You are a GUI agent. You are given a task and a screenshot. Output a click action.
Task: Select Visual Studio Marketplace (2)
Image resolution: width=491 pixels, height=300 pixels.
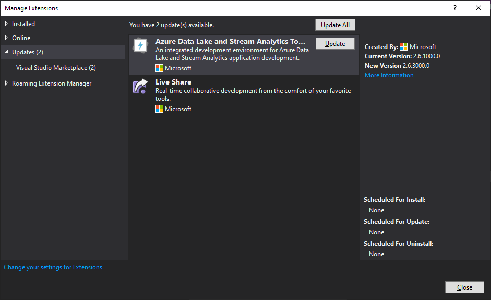tap(56, 68)
